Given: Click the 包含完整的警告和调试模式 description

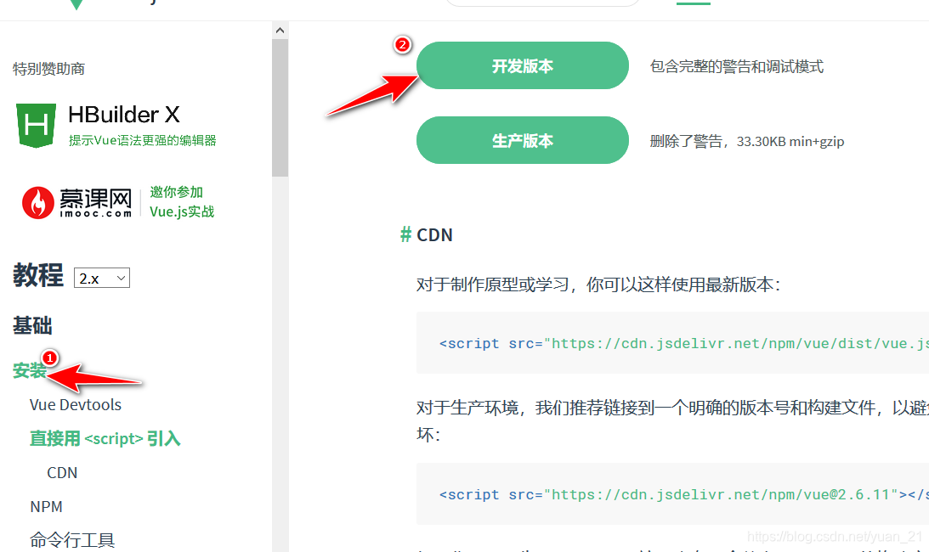Looking at the screenshot, I should 736,66.
